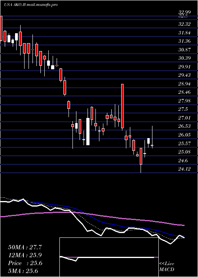198x277 pixels.
Task: Click the 24.6 price axis label
Action: (x=183, y=161)
